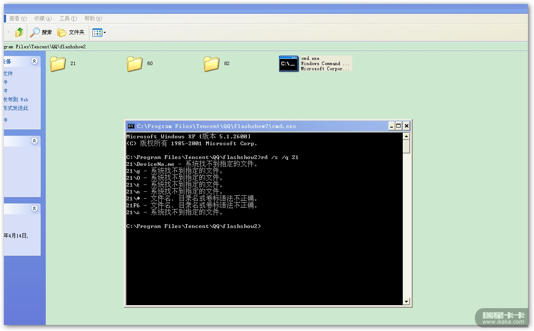Screen dimensions: 534x331
Task: Collapse the top sidebar task panel
Action: [x=34, y=62]
